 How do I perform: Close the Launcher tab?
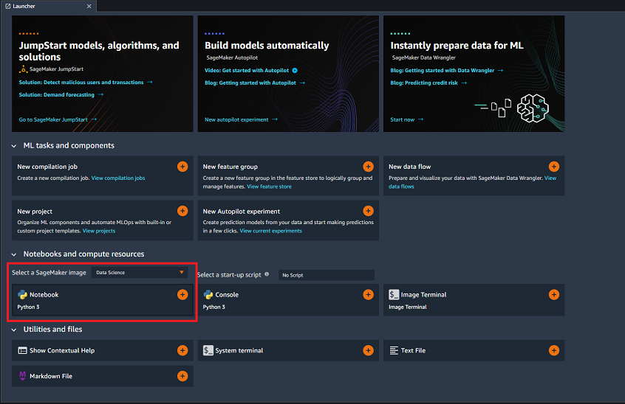click(89, 6)
